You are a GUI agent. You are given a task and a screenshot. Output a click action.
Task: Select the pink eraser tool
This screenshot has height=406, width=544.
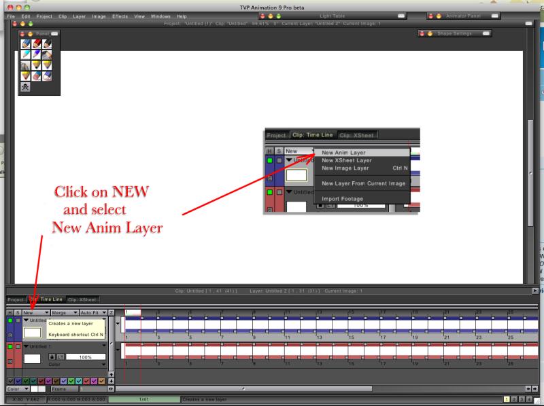[36, 76]
